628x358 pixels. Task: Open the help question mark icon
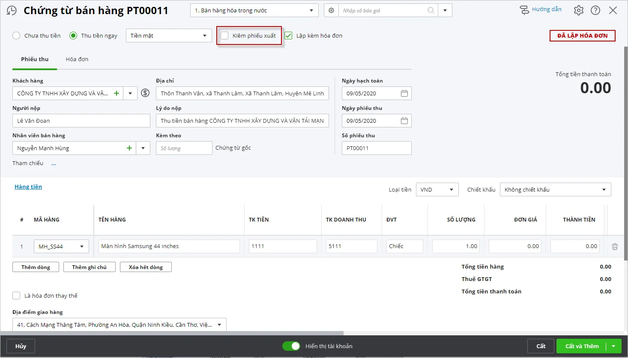[x=595, y=10]
